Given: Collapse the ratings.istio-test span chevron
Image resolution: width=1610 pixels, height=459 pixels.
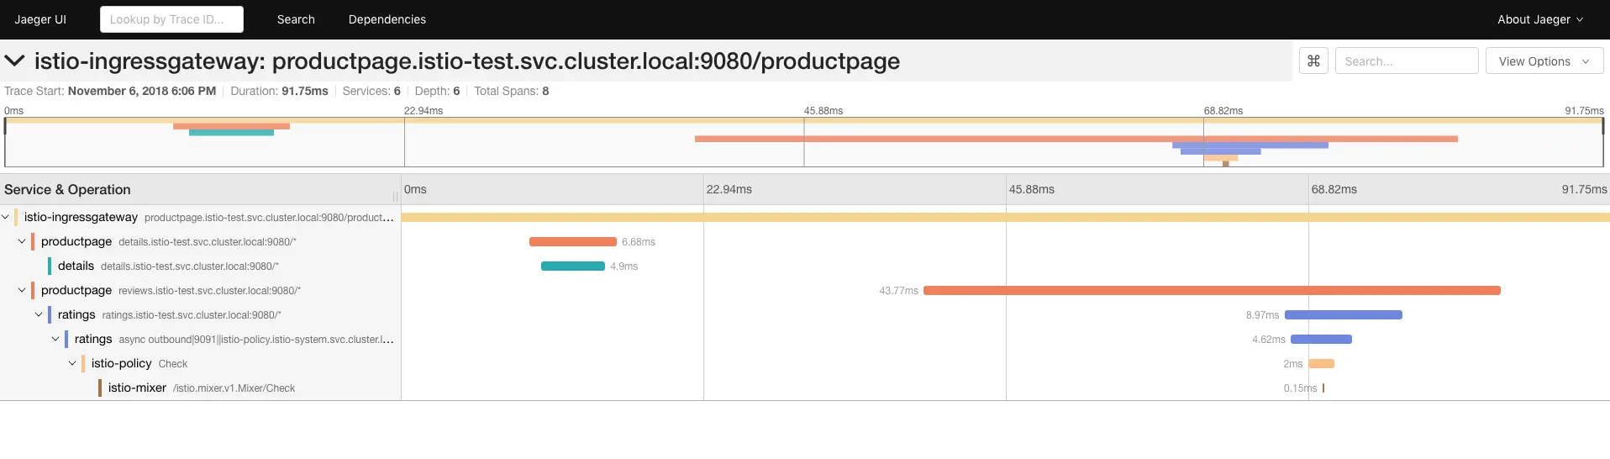Looking at the screenshot, I should (39, 314).
